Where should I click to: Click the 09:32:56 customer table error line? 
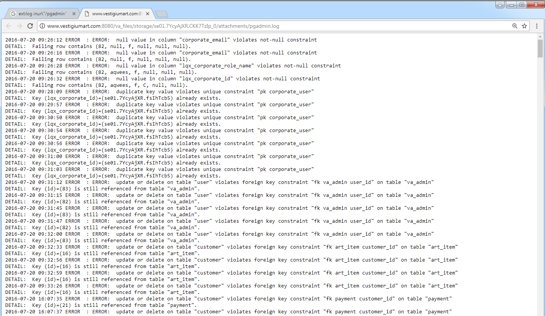[x=232, y=260]
